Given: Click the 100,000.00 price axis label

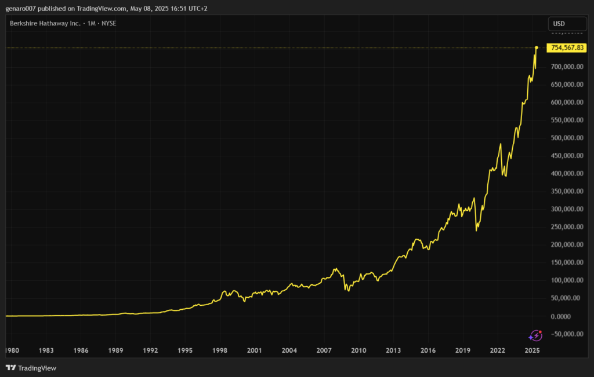Looking at the screenshot, I should [567, 280].
